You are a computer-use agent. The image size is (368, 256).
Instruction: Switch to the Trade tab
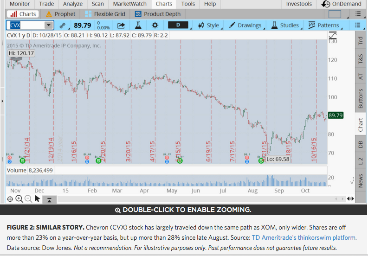point(46,4)
